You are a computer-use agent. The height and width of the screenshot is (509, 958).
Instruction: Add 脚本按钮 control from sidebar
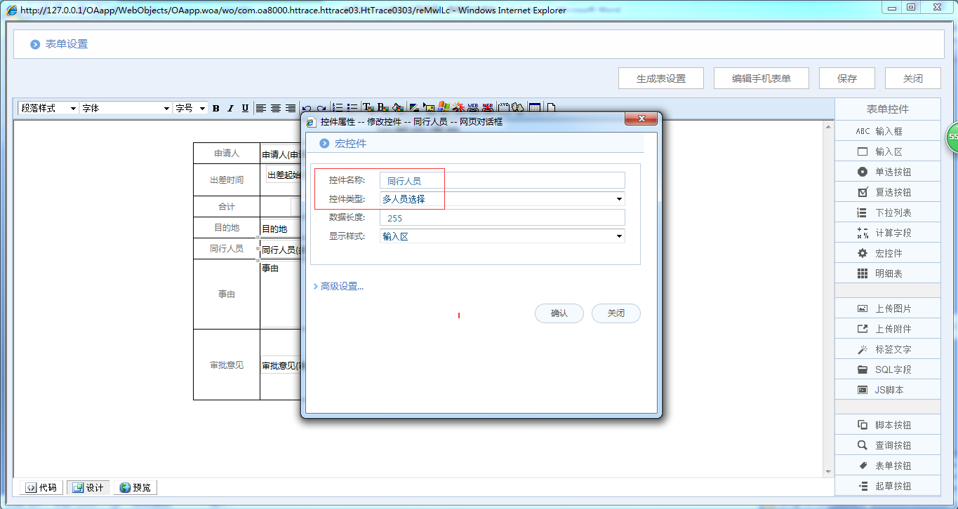tap(887, 425)
